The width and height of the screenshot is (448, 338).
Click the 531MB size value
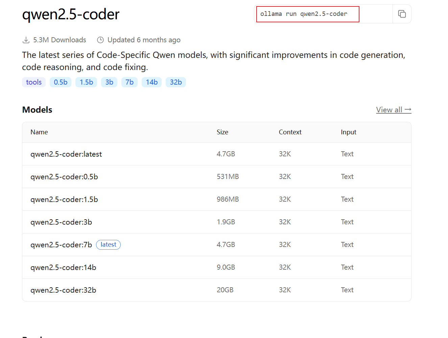(x=228, y=177)
